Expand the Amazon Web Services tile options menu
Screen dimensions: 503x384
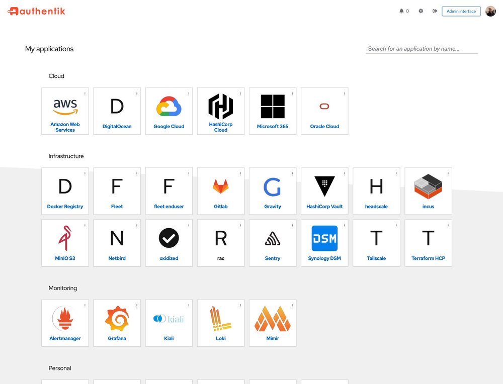(85, 93)
